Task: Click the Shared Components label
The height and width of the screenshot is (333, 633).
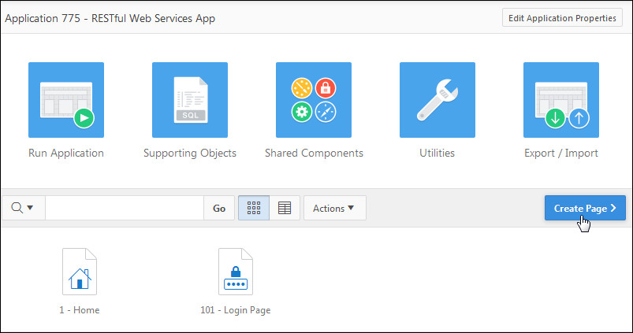Action: coord(314,154)
